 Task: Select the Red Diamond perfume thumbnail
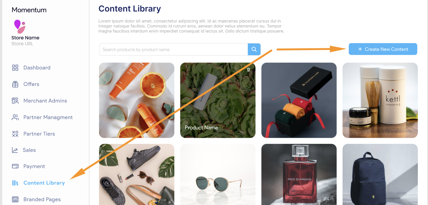[299, 174]
